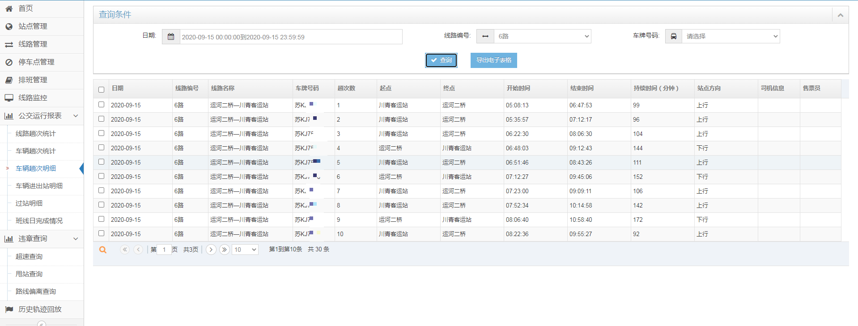
Task: Click the bus icon next to 车牌号码
Action: [673, 36]
